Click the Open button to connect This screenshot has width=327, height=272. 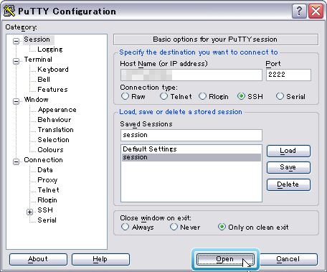[x=225, y=259]
